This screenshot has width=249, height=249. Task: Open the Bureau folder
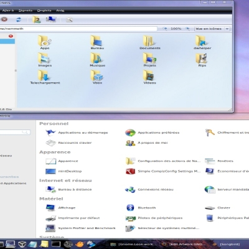click(x=97, y=42)
